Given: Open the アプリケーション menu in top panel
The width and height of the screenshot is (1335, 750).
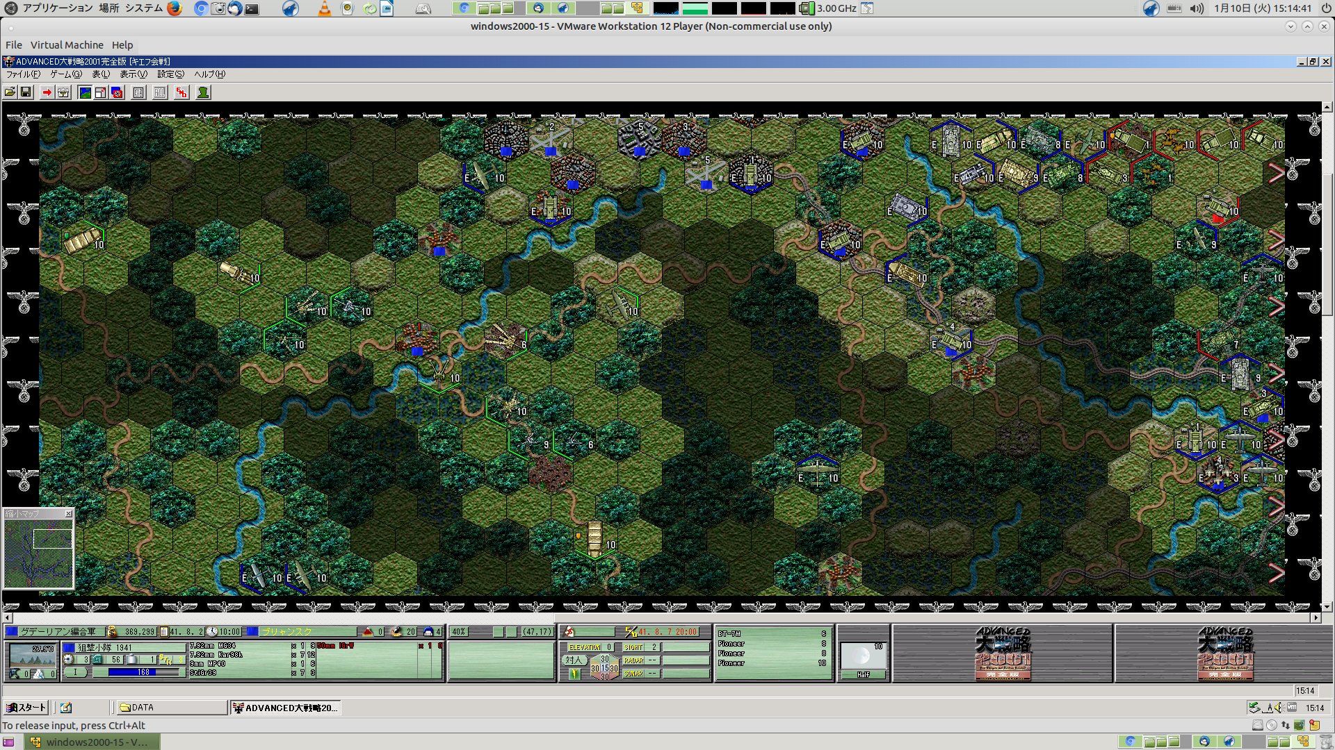Looking at the screenshot, I should (x=58, y=8).
